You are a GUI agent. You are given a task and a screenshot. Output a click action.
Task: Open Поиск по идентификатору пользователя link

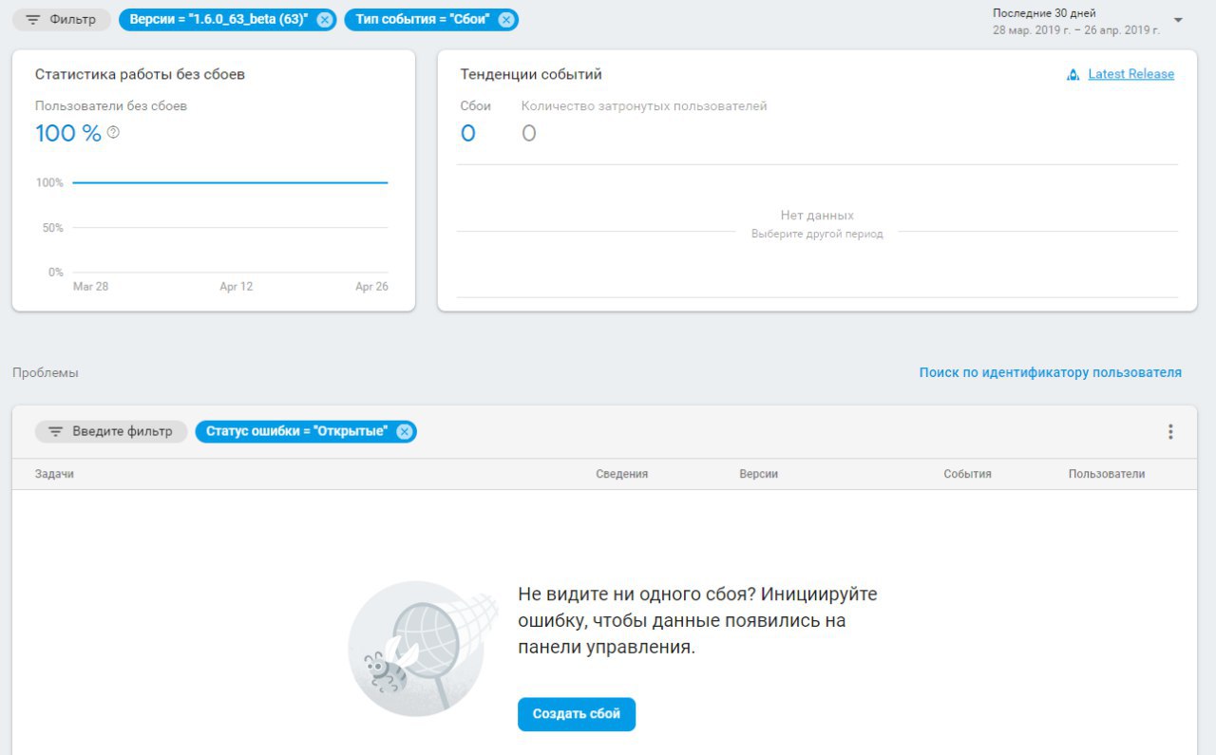(1050, 372)
